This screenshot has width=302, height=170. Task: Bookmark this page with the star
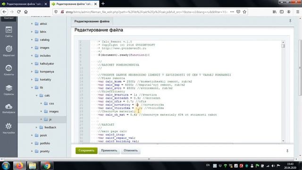click(x=244, y=12)
